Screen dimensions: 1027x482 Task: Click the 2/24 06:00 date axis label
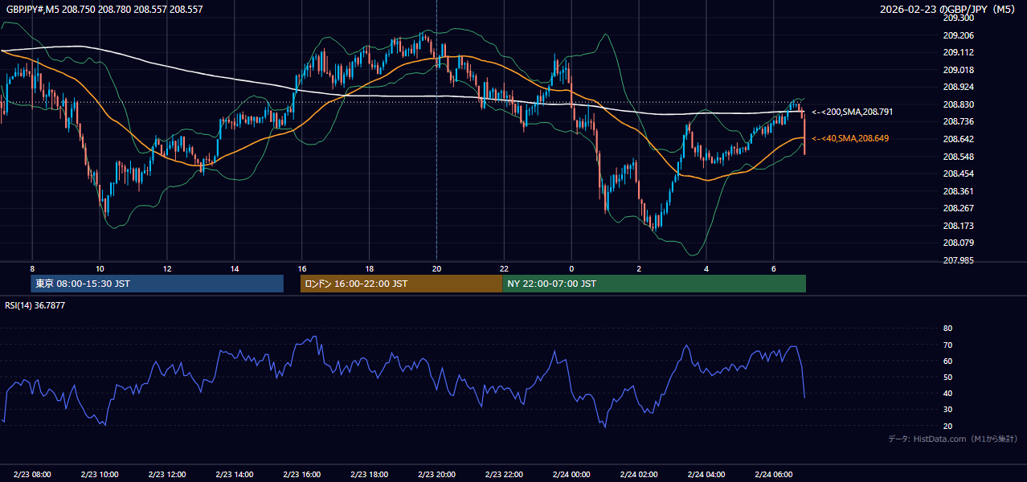(x=774, y=475)
